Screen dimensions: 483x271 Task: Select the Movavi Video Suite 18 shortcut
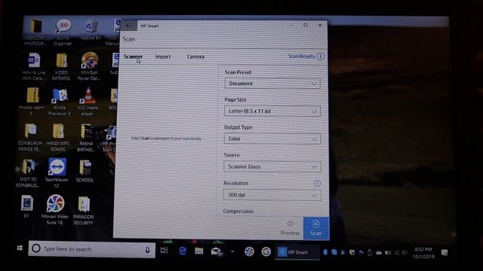(55, 209)
